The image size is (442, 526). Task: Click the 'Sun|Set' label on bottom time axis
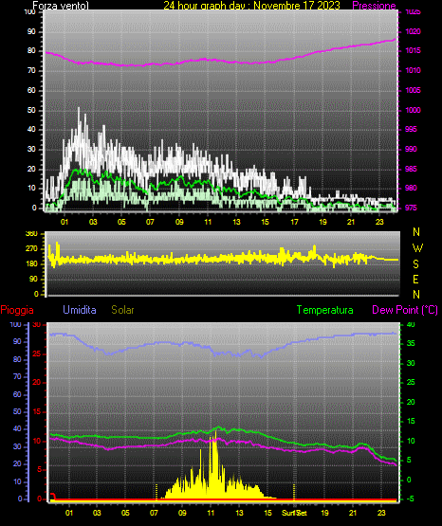[294, 513]
